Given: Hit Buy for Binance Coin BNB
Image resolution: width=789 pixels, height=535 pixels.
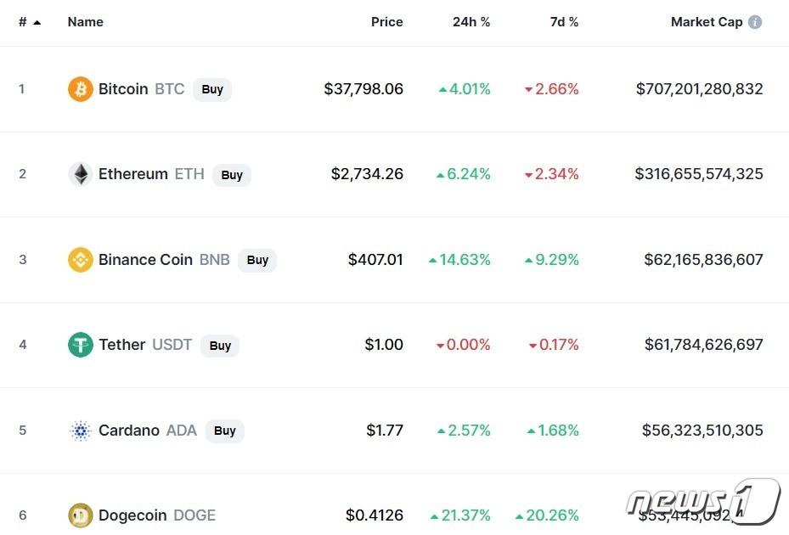Looking at the screenshot, I should tap(257, 260).
